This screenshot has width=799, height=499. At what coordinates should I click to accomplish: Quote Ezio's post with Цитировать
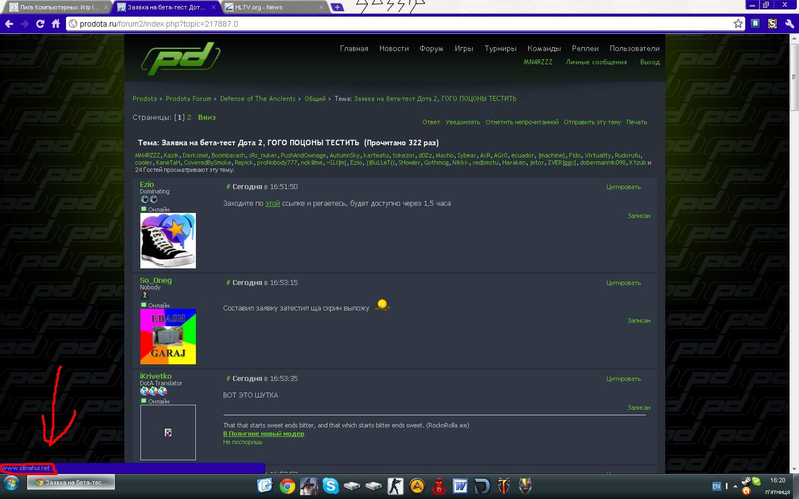click(624, 187)
